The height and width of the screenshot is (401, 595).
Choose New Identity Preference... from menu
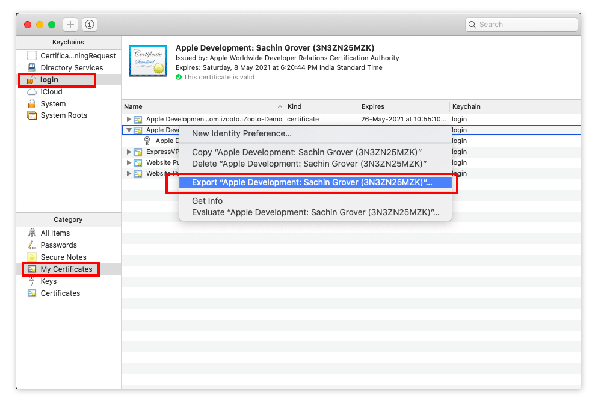pyautogui.click(x=315, y=133)
